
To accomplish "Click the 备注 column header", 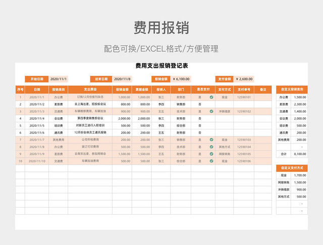I will point(263,89).
